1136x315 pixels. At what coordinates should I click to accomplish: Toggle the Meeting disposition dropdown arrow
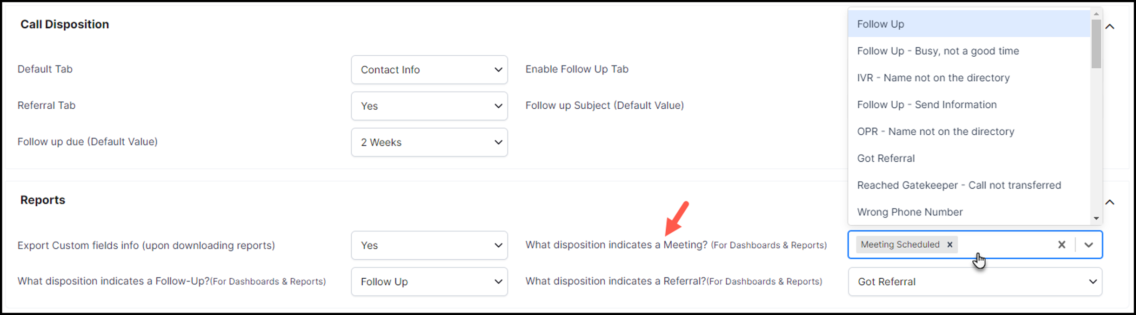click(1089, 244)
